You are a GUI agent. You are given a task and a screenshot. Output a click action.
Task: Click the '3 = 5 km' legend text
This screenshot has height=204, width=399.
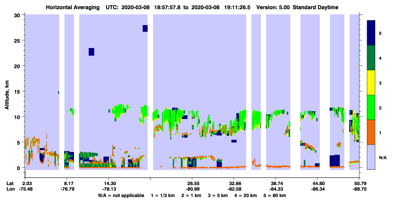(x=218, y=195)
